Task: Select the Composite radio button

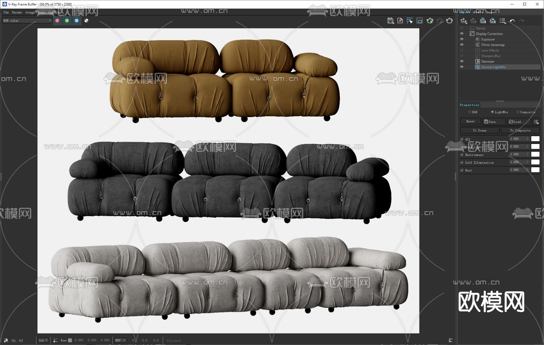Action: (518, 112)
